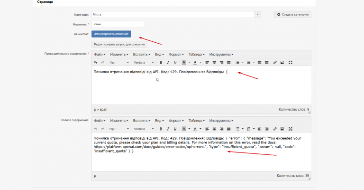Screen dimensions: 364x190
Task: Insert bullet list in preliminary content editor
Action: tap(237, 63)
